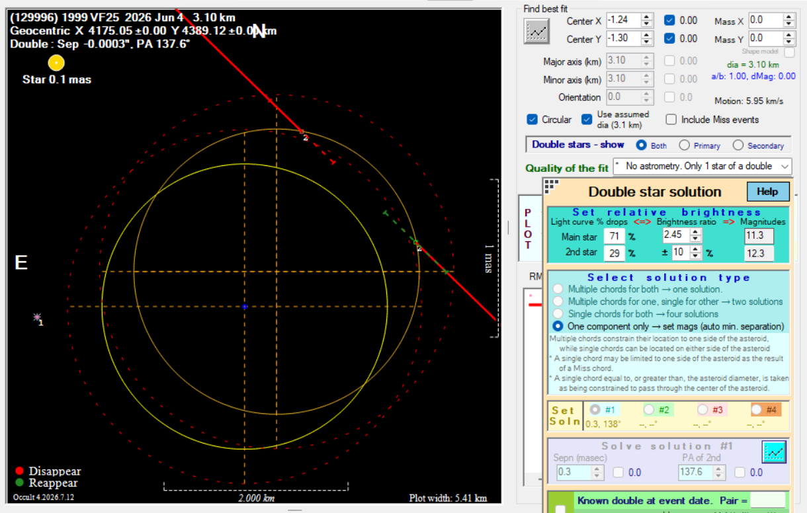Click the 'Plot width: 5.41 km' label

(x=448, y=498)
